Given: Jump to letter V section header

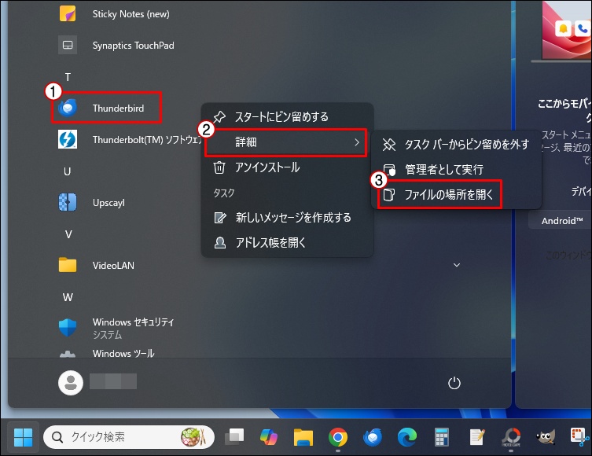Looking at the screenshot, I should 68,234.
